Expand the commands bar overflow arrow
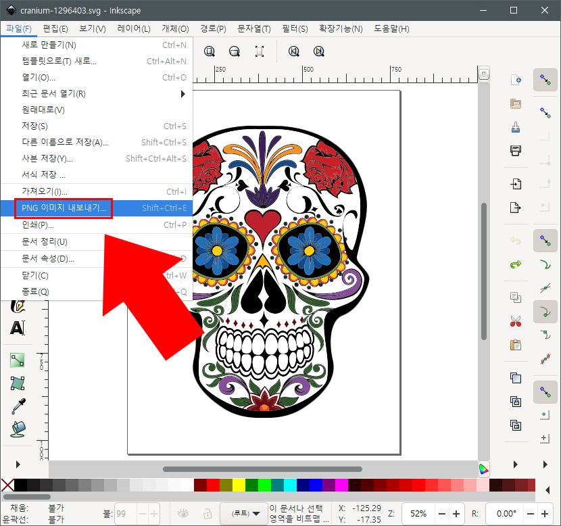Viewport: 561px width, 526px height. click(x=516, y=464)
